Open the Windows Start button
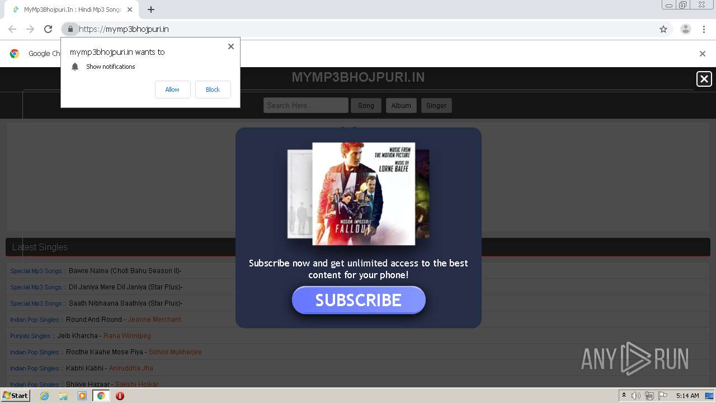The image size is (716, 403). click(15, 396)
